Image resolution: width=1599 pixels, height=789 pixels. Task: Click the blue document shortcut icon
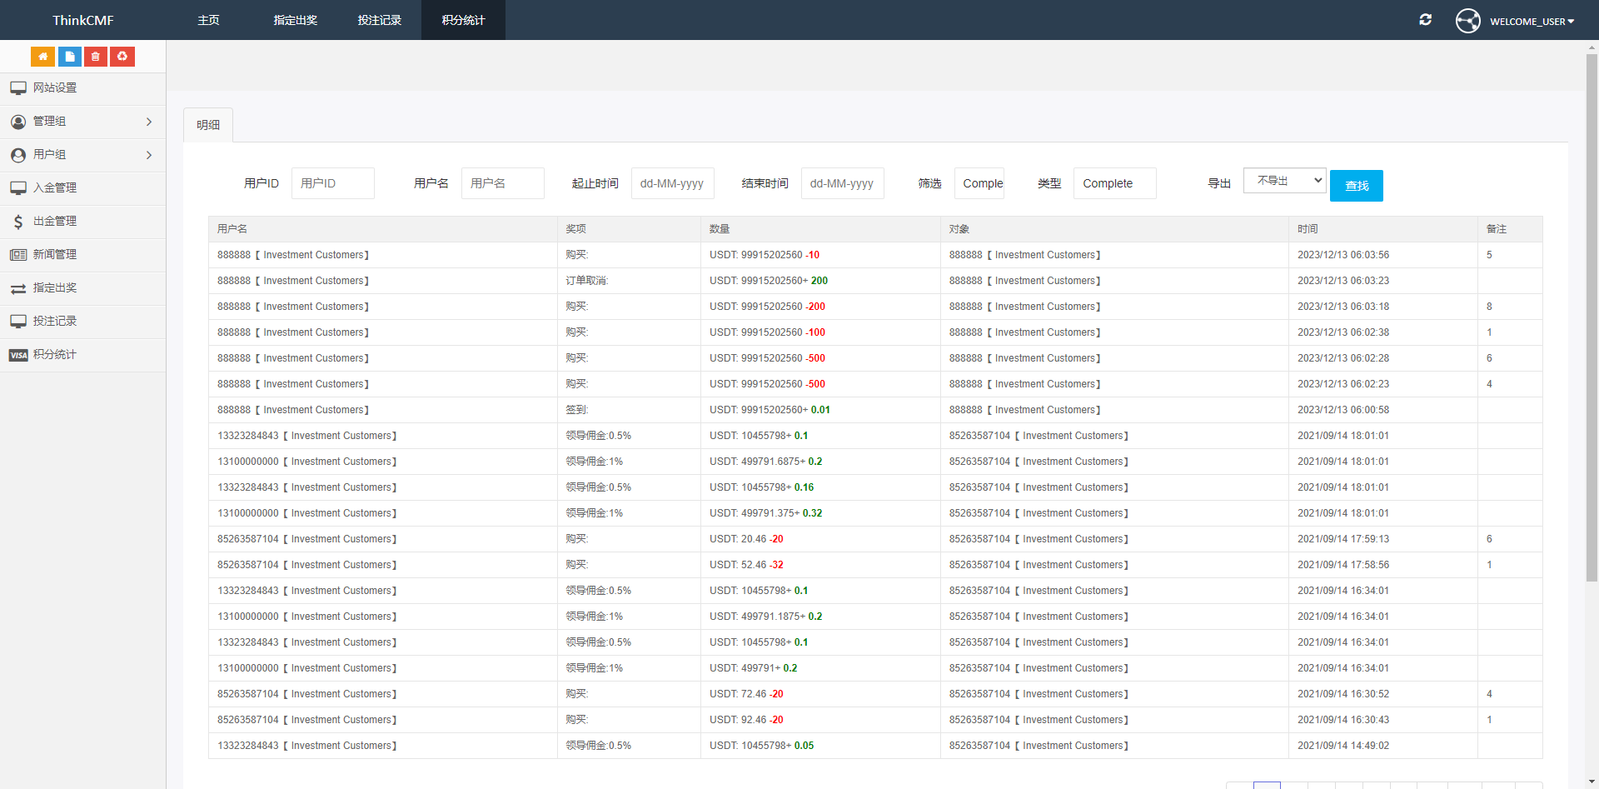pos(69,57)
